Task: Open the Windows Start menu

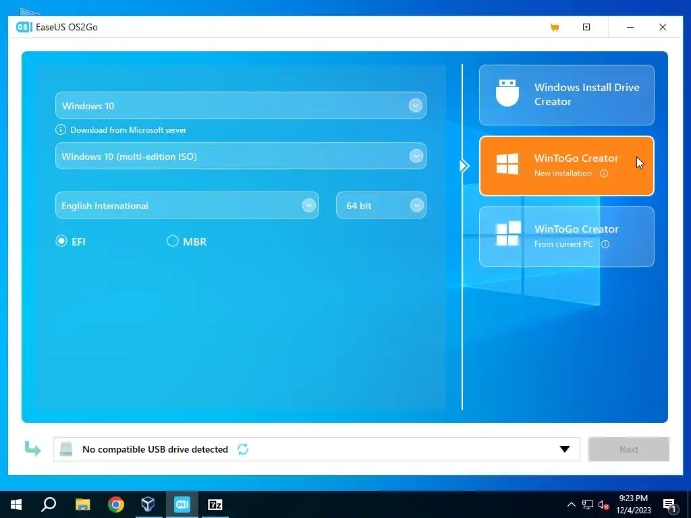Action: coord(16,505)
